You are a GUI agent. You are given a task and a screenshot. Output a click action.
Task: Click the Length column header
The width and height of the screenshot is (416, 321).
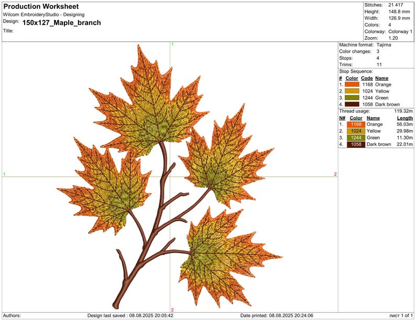405,118
